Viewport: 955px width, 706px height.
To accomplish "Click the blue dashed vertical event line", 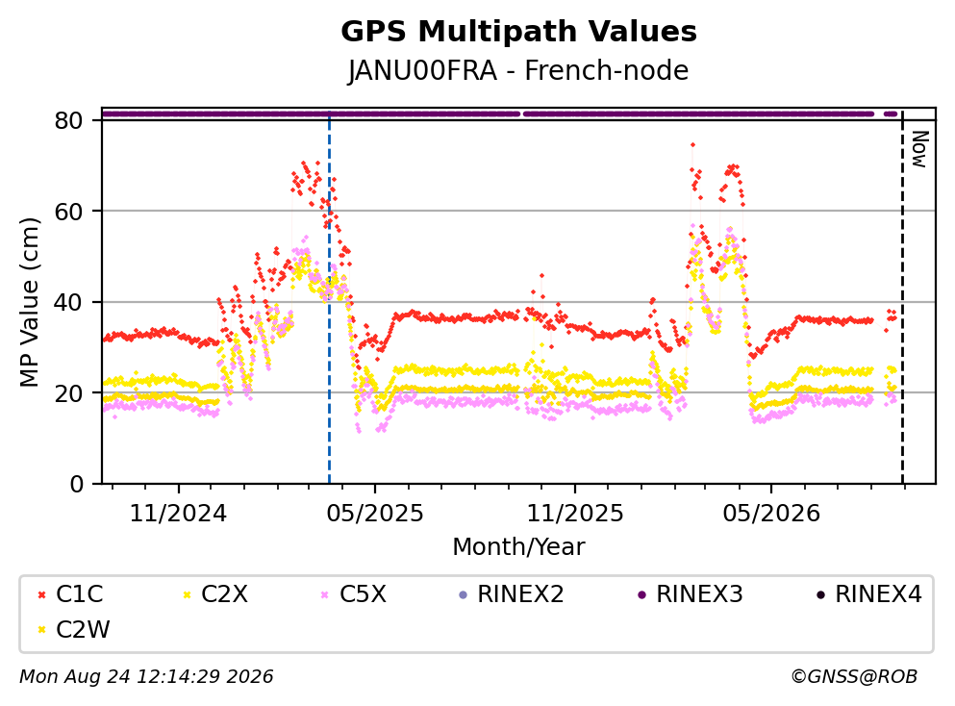I will click(x=330, y=298).
